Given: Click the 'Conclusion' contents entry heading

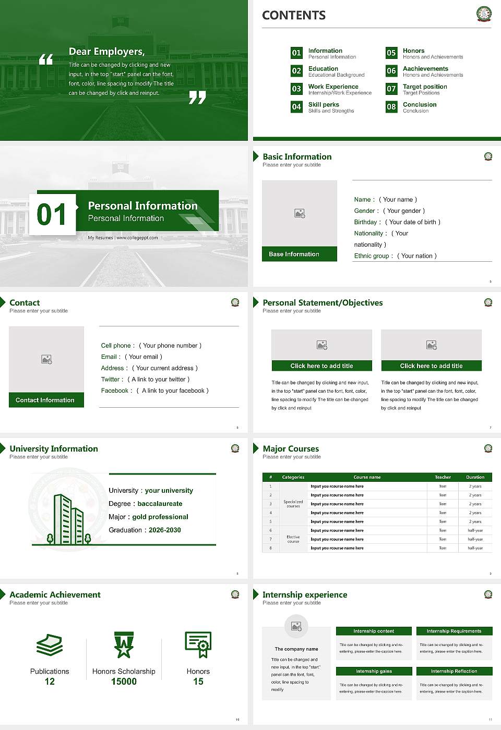Looking at the screenshot, I should click(x=420, y=104).
